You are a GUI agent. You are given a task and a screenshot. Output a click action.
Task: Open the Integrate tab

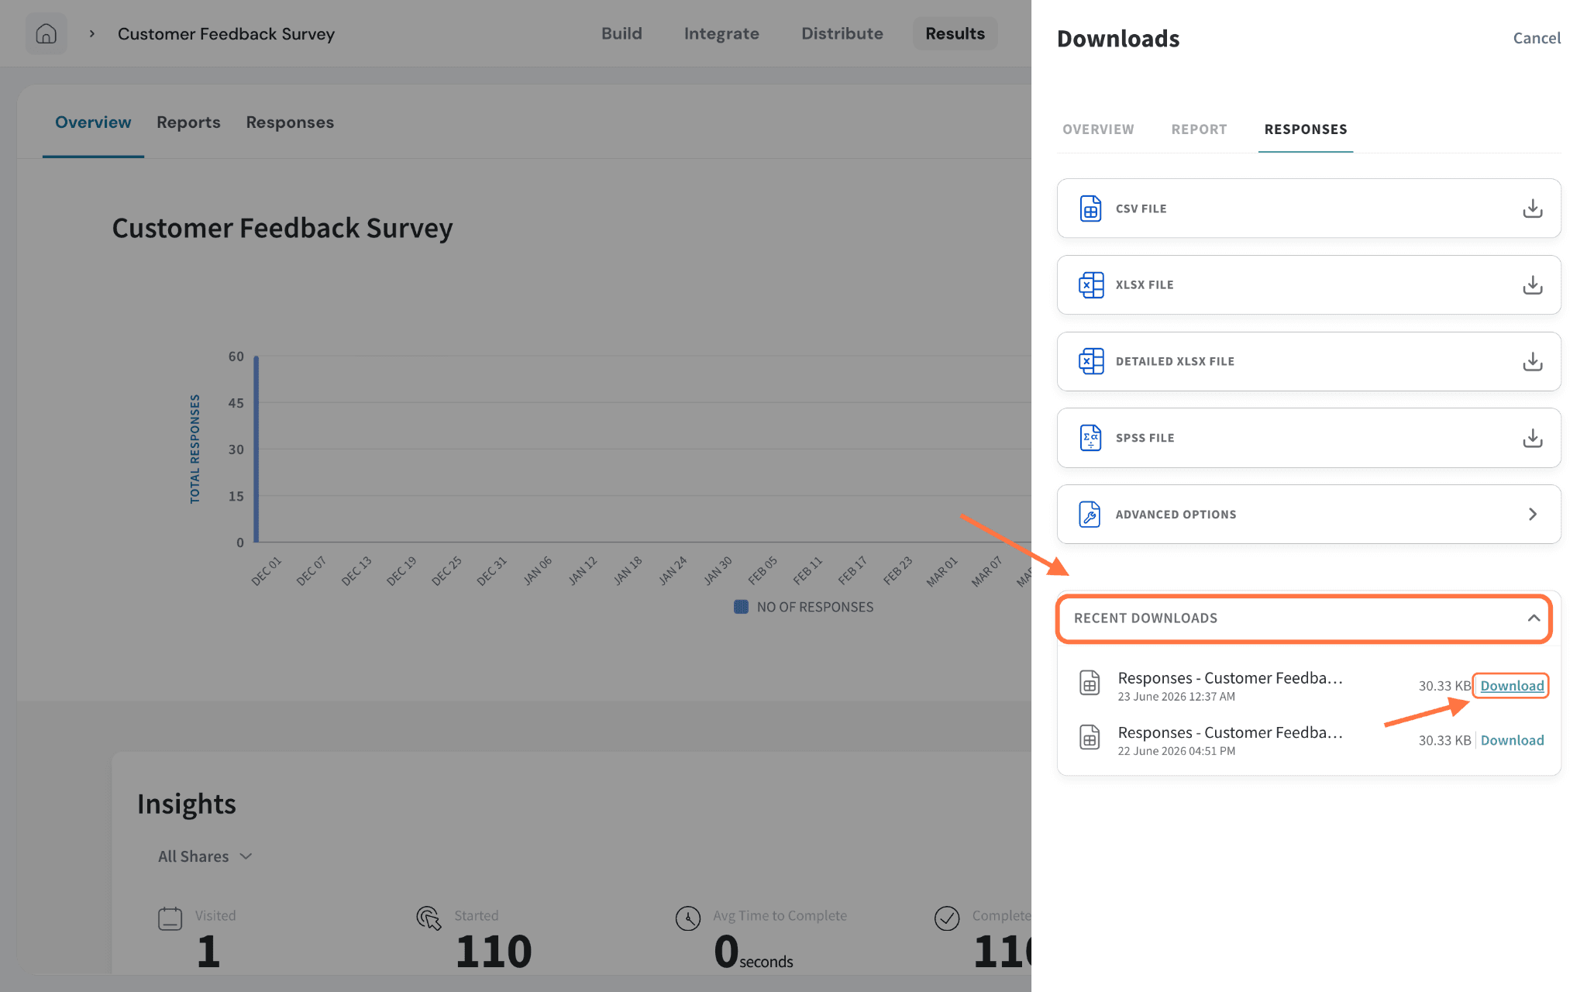pos(721,33)
